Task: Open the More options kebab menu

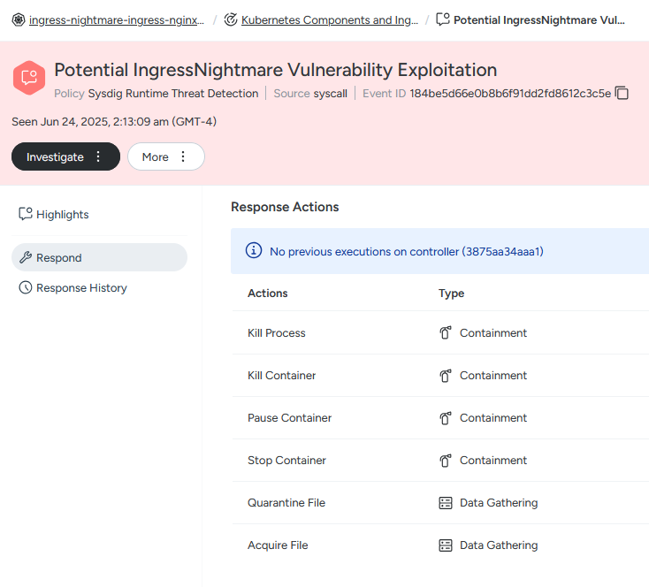Action: pyautogui.click(x=183, y=156)
